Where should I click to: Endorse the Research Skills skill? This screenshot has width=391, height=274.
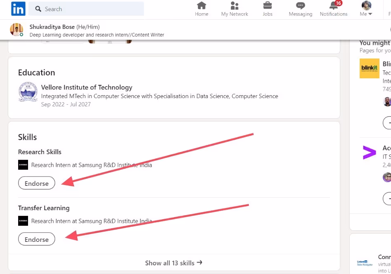(x=37, y=183)
